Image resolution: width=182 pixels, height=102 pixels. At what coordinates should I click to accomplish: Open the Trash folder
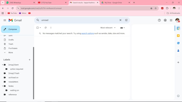point(11,44)
